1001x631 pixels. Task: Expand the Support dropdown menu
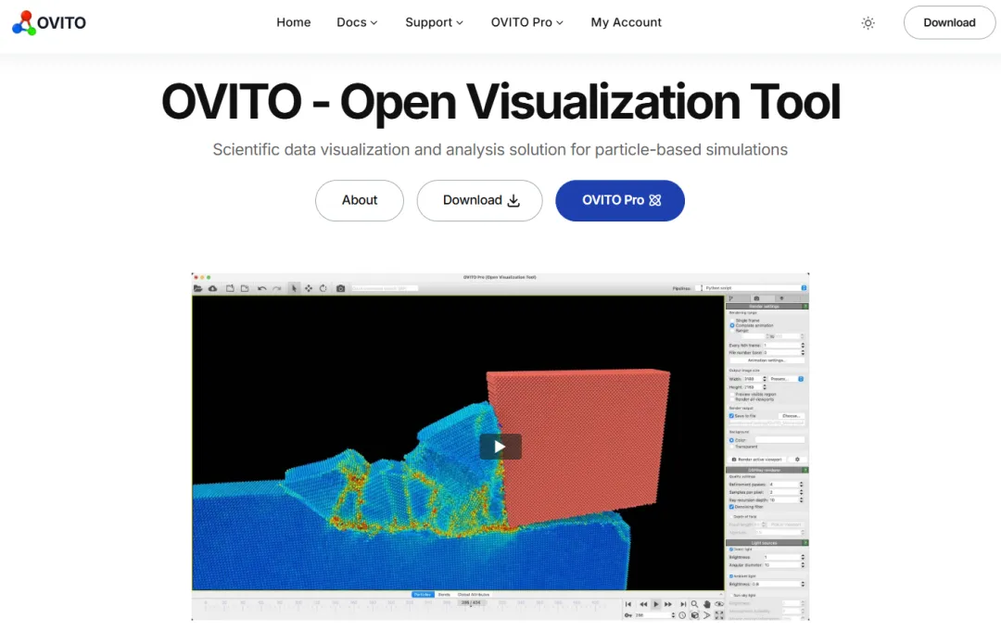coord(434,22)
